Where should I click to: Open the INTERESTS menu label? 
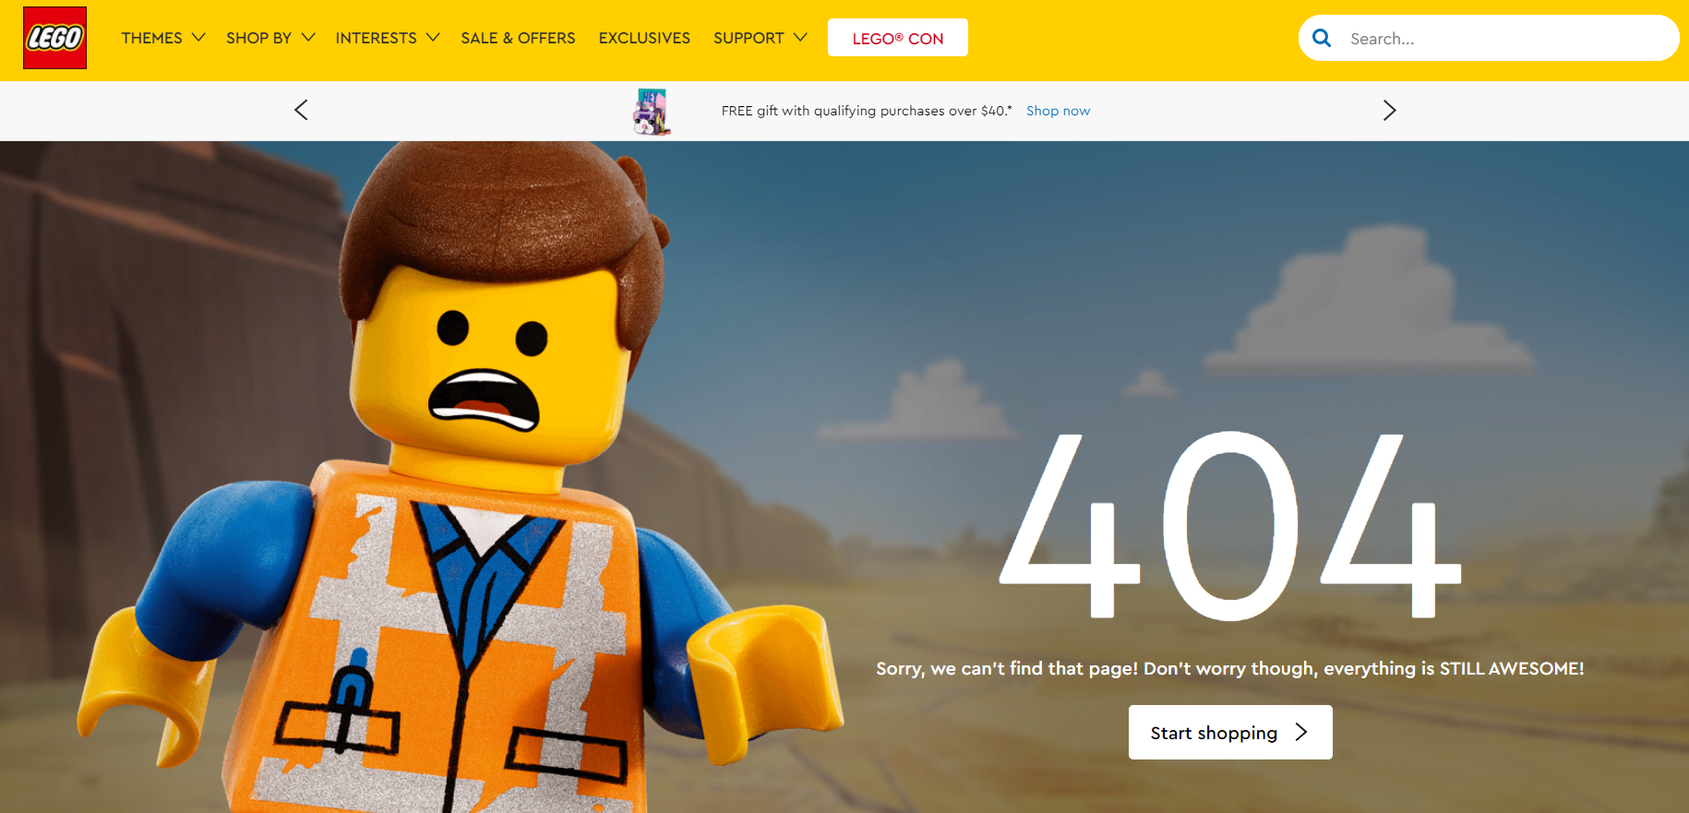(x=376, y=38)
